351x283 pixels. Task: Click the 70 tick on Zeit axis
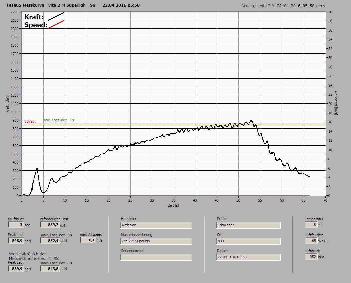pyautogui.click(x=325, y=200)
